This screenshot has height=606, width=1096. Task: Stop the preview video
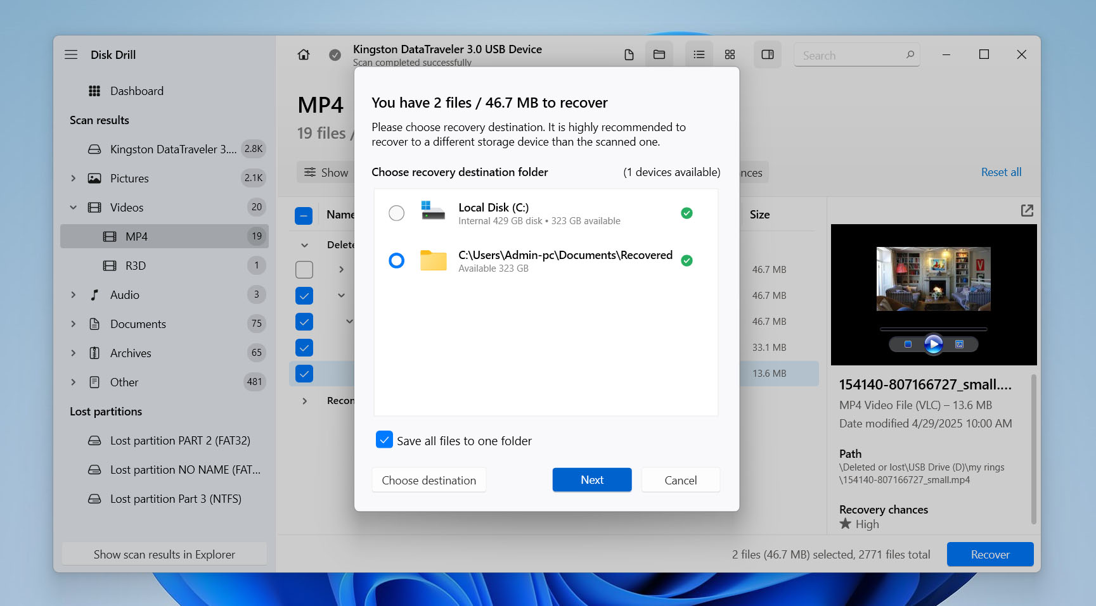pyautogui.click(x=908, y=344)
